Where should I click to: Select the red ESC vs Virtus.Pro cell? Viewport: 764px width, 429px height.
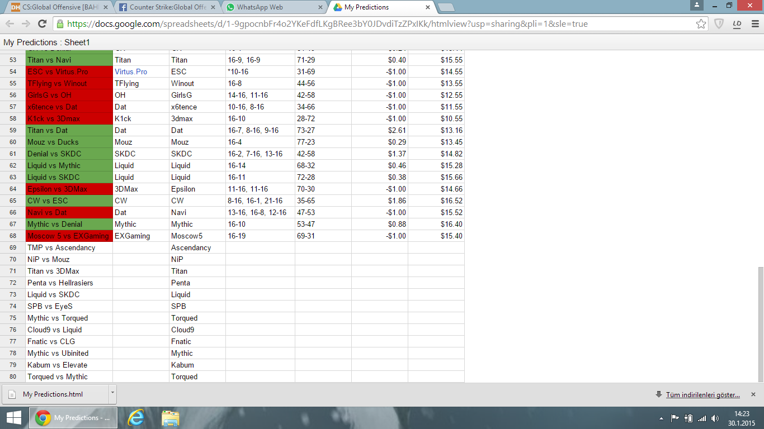coord(69,71)
